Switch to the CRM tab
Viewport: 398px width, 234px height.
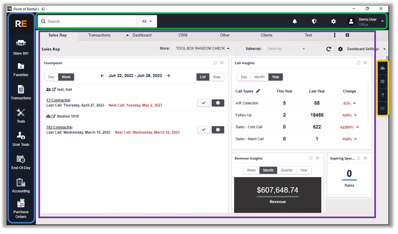(183, 35)
